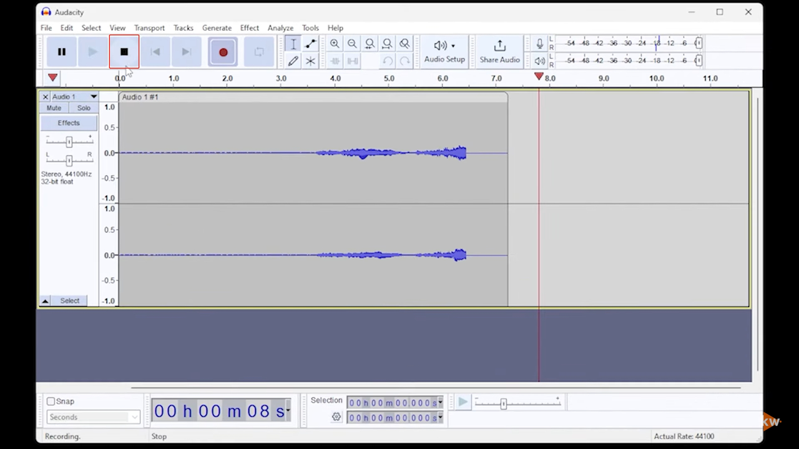The width and height of the screenshot is (799, 449).
Task: Click the Audio 1 #1 clip title
Action: [140, 97]
